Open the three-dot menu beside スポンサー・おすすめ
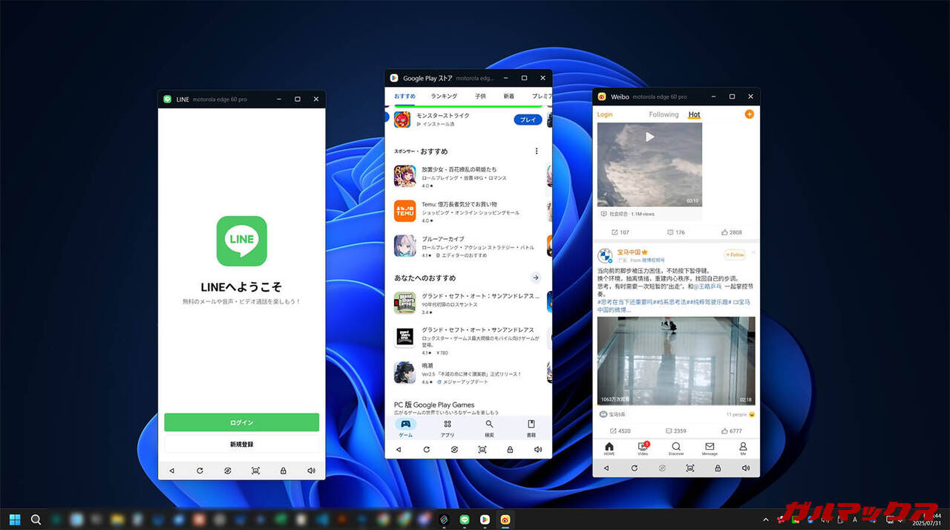This screenshot has width=950, height=530. point(537,151)
